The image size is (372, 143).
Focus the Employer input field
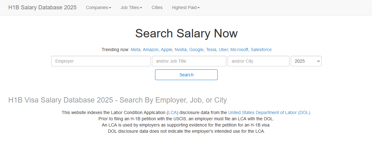tap(101, 61)
